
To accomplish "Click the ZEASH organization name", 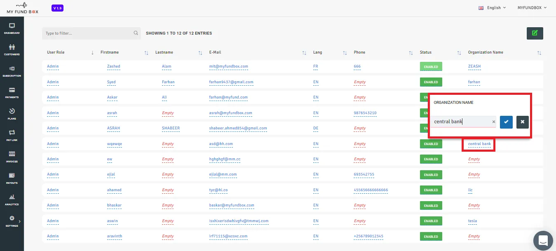I will tap(474, 66).
